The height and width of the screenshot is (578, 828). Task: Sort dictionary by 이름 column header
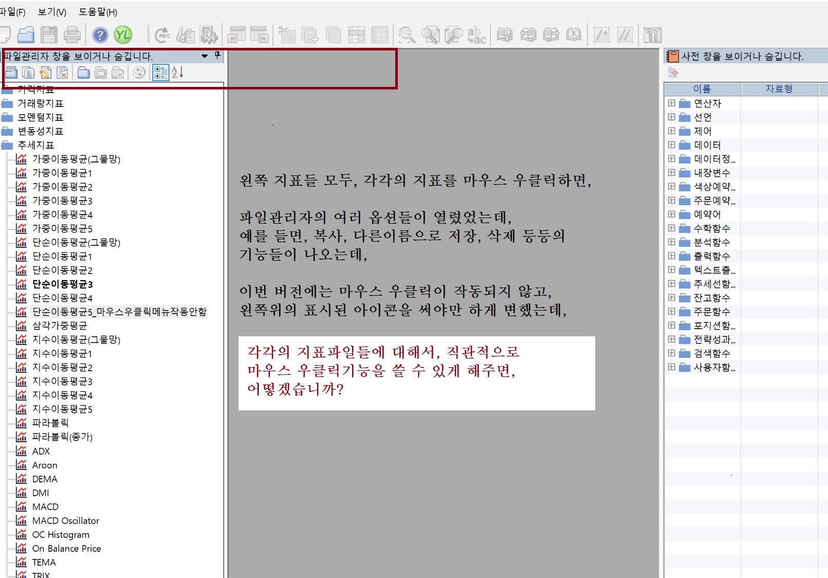(x=702, y=89)
